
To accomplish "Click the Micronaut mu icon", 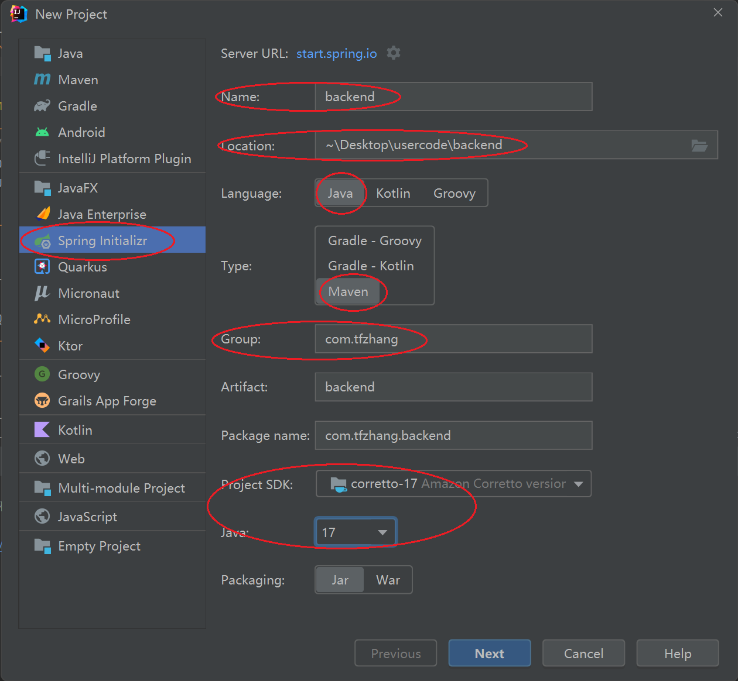I will pos(42,293).
